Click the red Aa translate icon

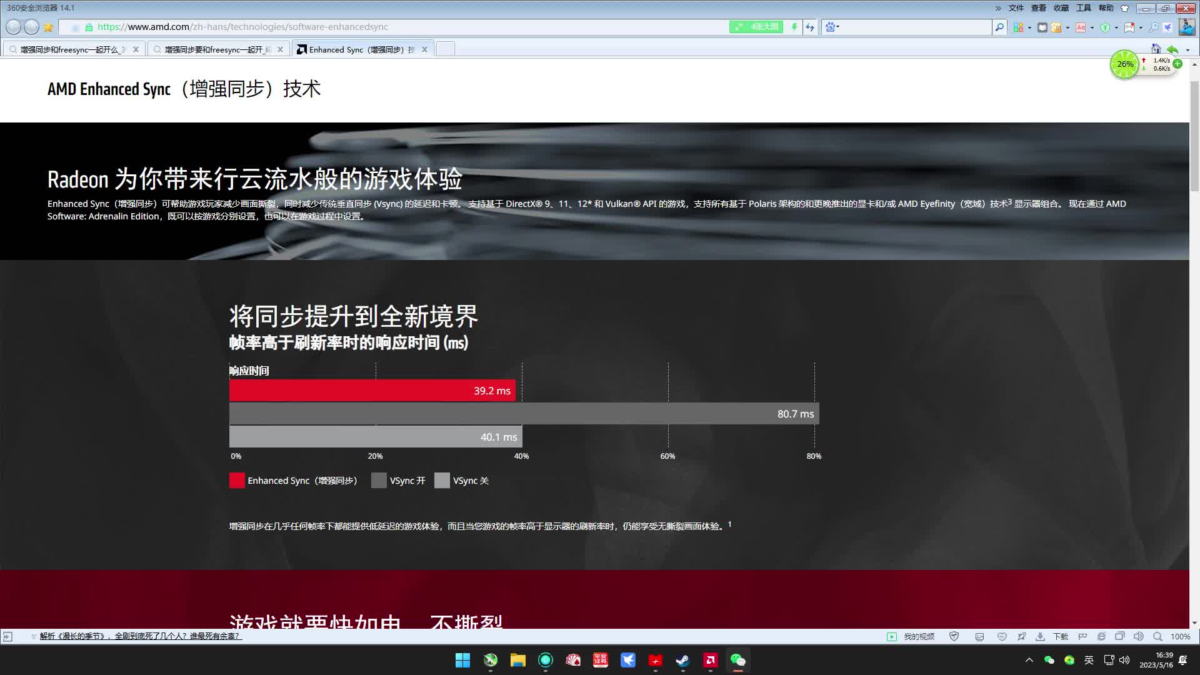click(1081, 27)
